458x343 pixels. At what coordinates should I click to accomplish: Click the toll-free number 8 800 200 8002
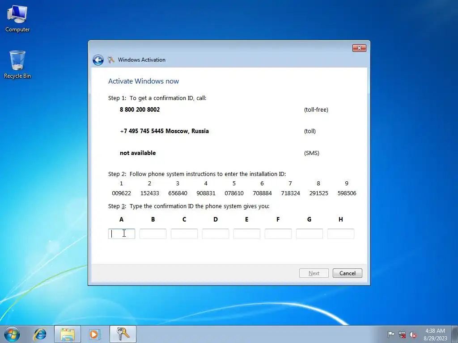pyautogui.click(x=140, y=110)
